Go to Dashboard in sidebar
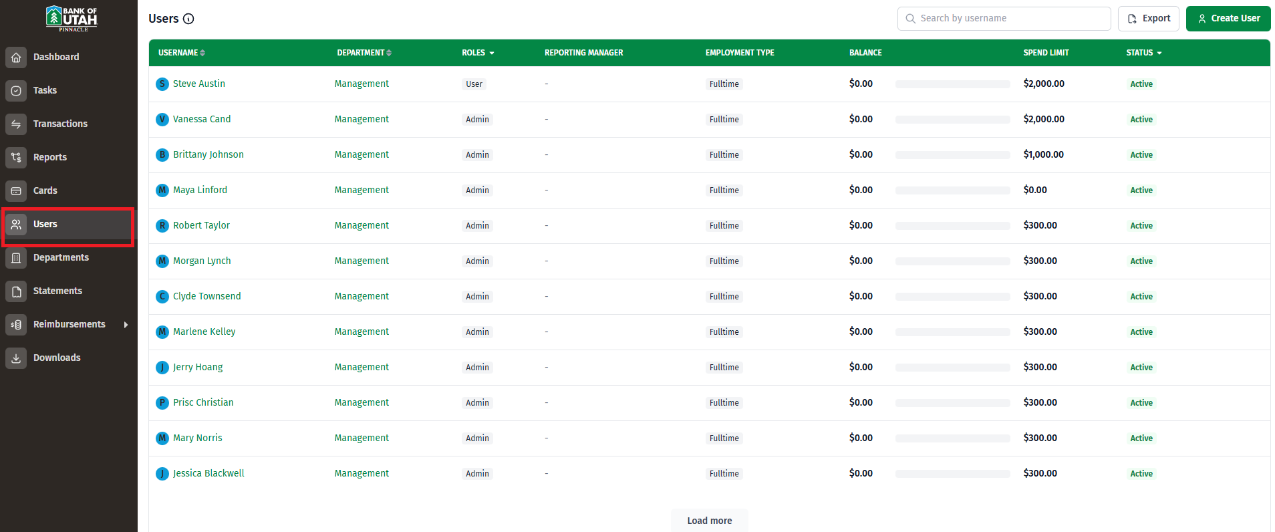This screenshot has width=1275, height=532. [56, 57]
